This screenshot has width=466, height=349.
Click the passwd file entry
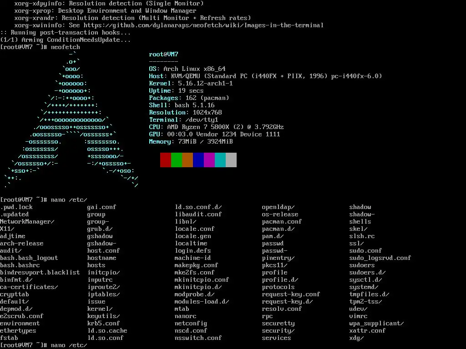tap(273, 244)
